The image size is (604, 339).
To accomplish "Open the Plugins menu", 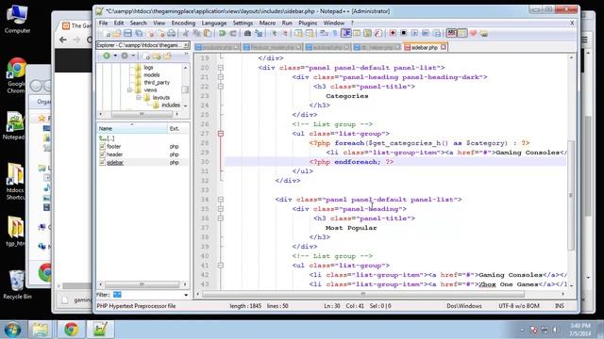I will tap(308, 23).
